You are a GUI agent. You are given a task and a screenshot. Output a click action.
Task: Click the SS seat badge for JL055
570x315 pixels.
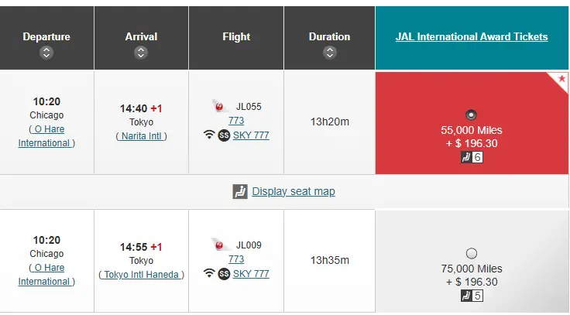pyautogui.click(x=224, y=135)
